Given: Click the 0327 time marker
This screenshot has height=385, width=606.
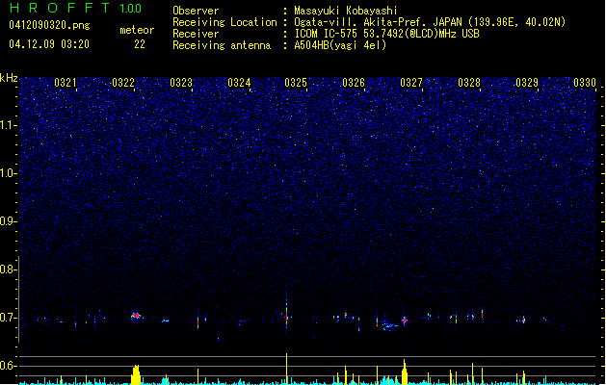Looking at the screenshot, I should [x=411, y=83].
